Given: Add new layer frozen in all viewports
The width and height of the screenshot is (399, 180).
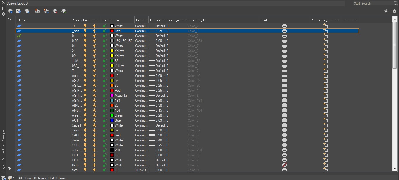Looking at the screenshot, I should pyautogui.click(x=46, y=11).
